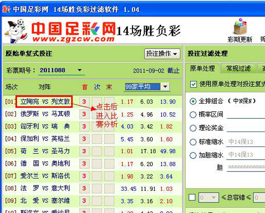This screenshot has height=213, width=265.
Task: Toggle first pick 3 for match 04
Action: (x=84, y=139)
